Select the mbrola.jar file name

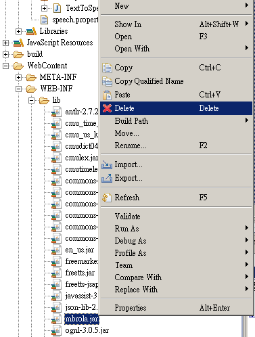82,319
